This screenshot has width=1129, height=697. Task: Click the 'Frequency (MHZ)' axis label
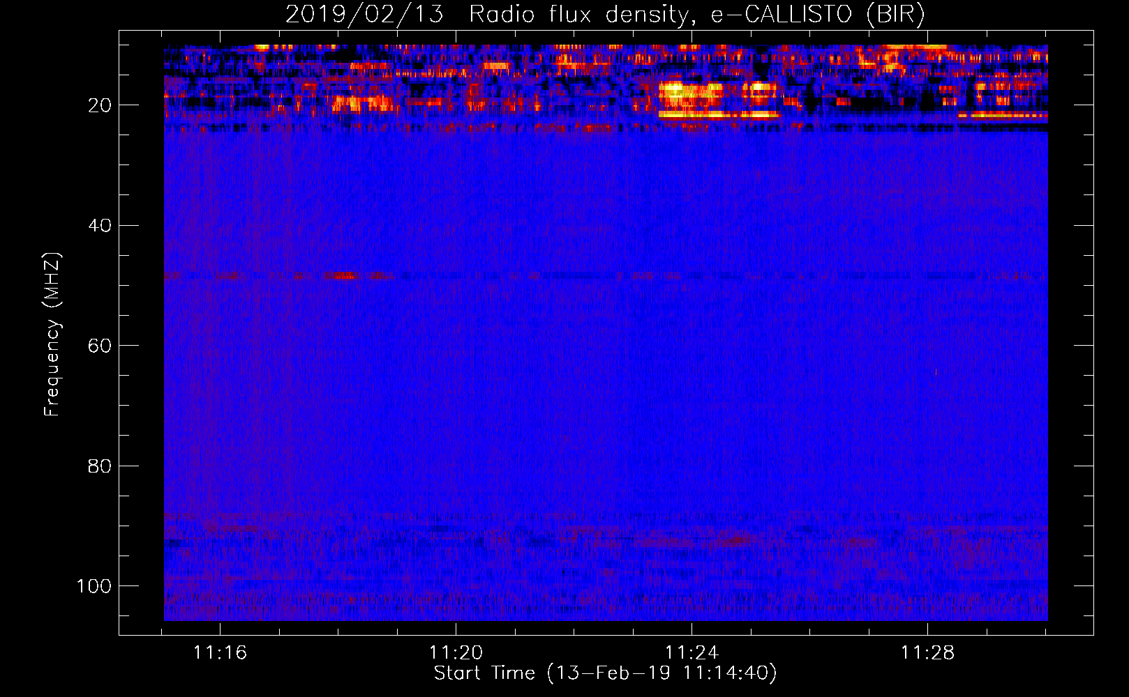[x=52, y=335]
